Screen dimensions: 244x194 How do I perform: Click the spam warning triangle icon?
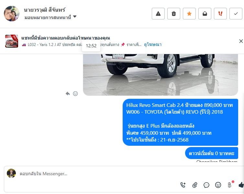tap(158, 14)
